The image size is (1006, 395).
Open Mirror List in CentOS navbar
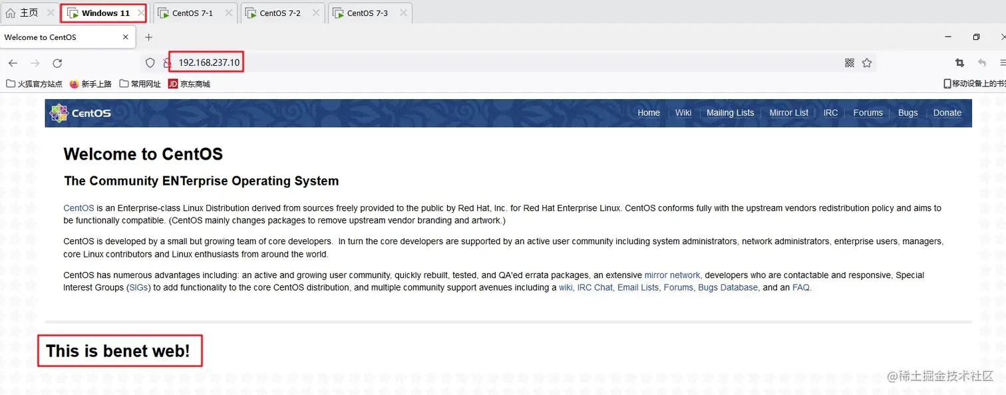(789, 113)
